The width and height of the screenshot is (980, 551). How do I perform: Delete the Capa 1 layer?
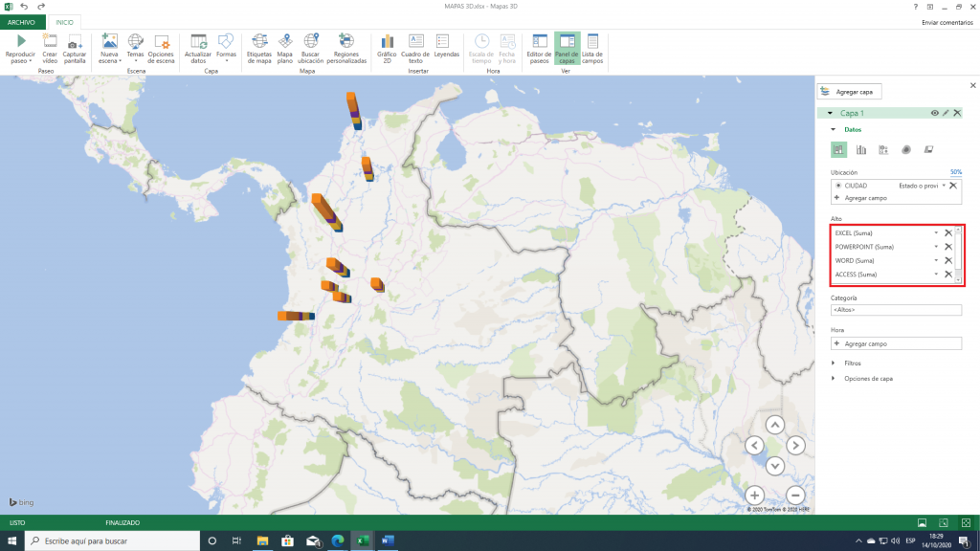957,113
